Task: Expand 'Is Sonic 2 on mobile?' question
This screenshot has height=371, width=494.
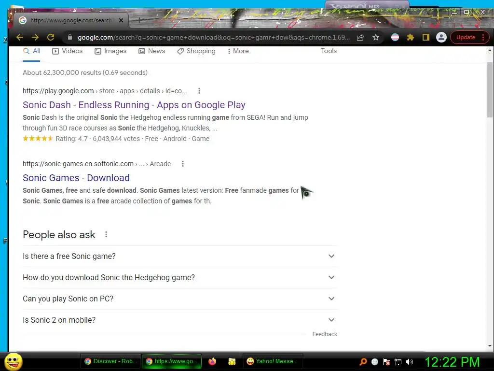Action: [x=180, y=320]
